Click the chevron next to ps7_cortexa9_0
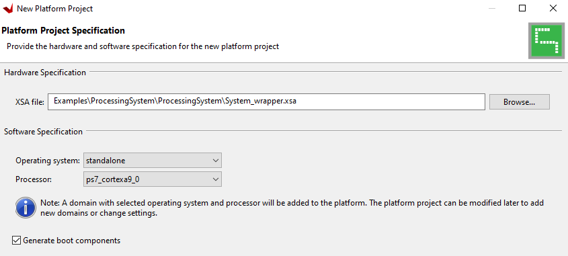The width and height of the screenshot is (568, 256). (x=216, y=179)
